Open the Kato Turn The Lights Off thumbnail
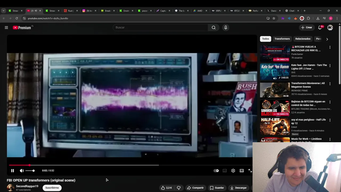 [275, 71]
